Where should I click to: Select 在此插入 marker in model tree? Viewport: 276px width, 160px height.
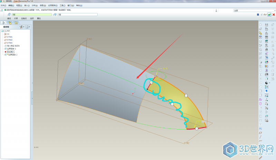[x=9, y=52]
